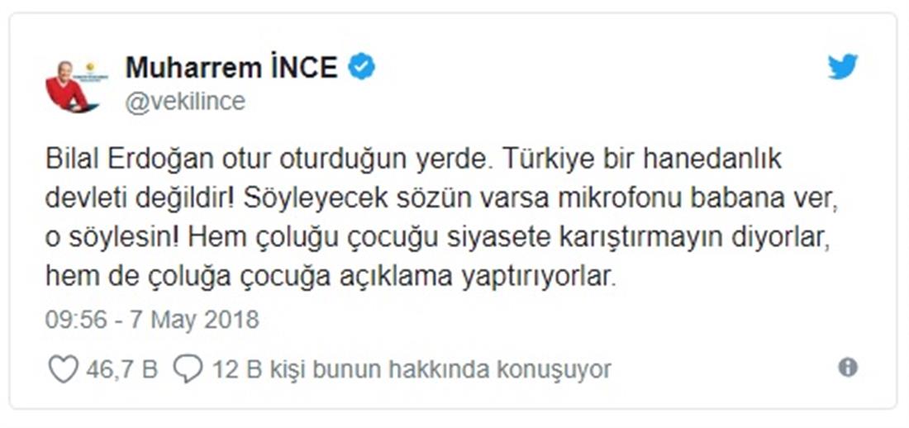Open Muharrem İNCE's profile picture

[72, 86]
